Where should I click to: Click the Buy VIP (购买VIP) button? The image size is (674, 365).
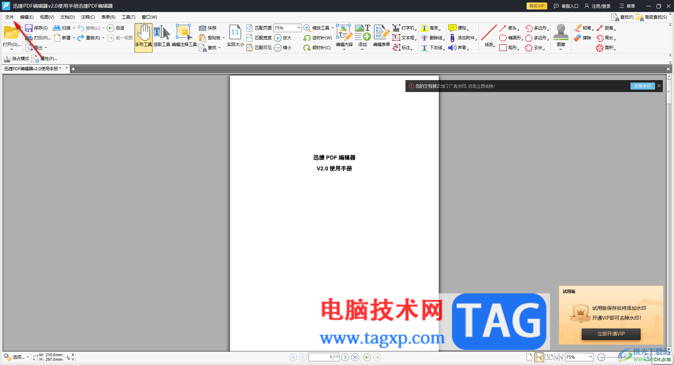(536, 6)
